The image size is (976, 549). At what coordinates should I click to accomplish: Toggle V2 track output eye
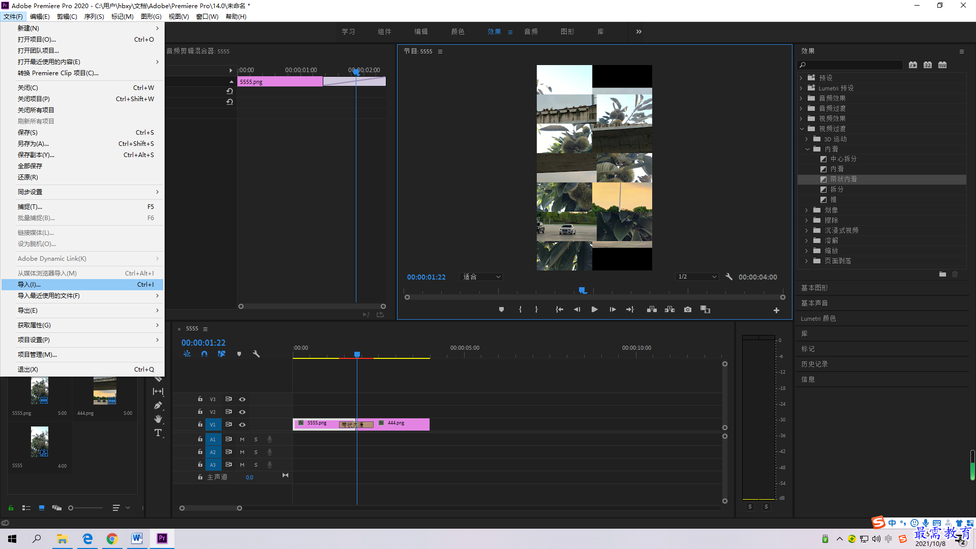coord(242,412)
